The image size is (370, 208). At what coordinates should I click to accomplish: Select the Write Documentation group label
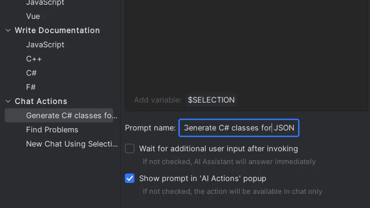tap(57, 30)
